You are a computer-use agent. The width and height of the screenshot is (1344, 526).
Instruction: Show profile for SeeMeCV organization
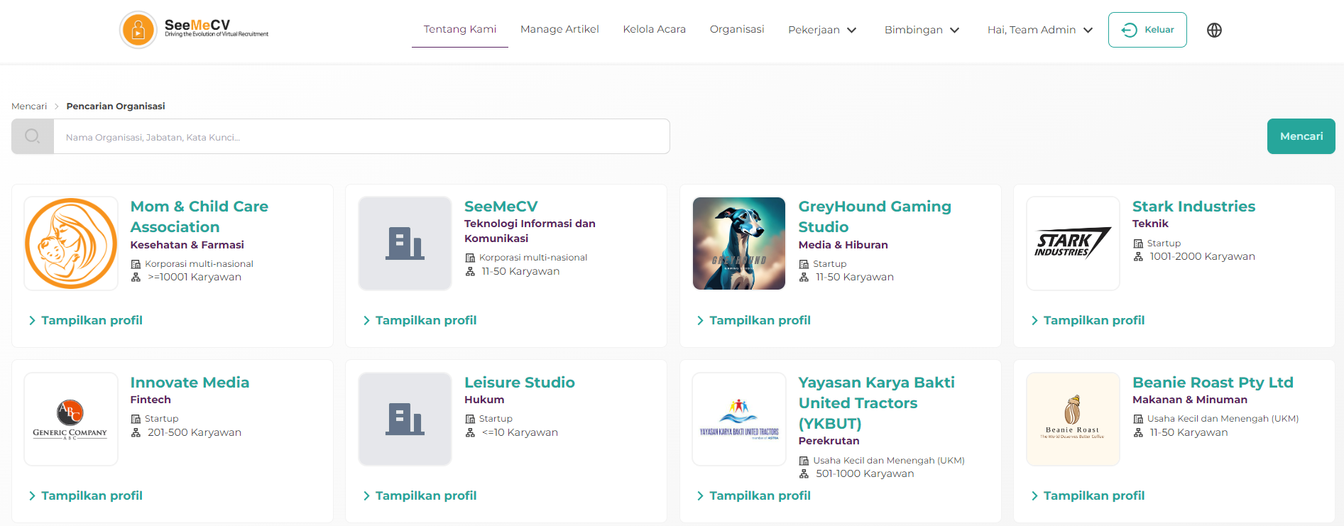[420, 321]
